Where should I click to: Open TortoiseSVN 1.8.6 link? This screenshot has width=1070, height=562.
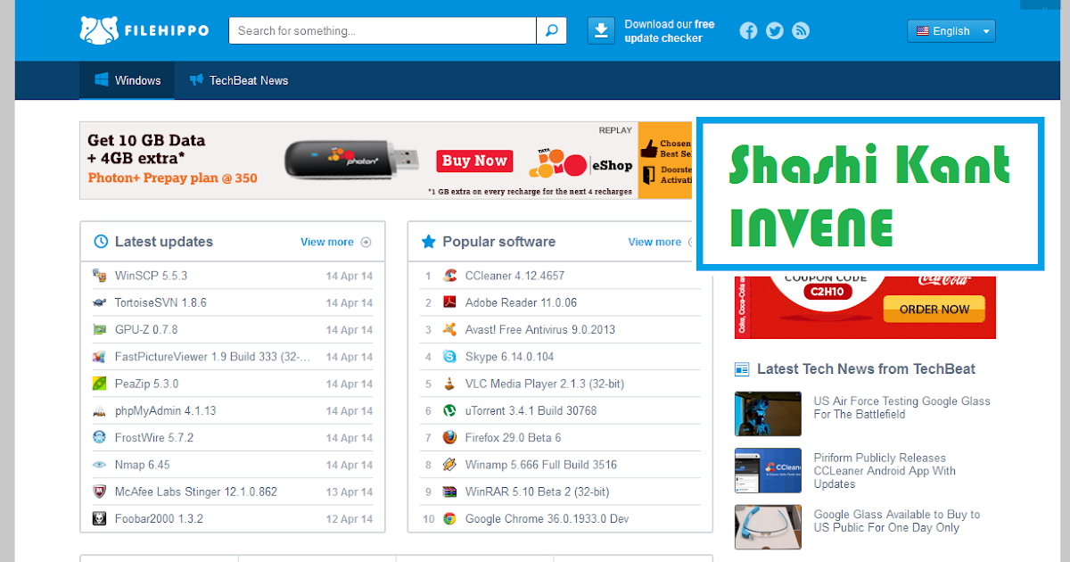(x=160, y=302)
